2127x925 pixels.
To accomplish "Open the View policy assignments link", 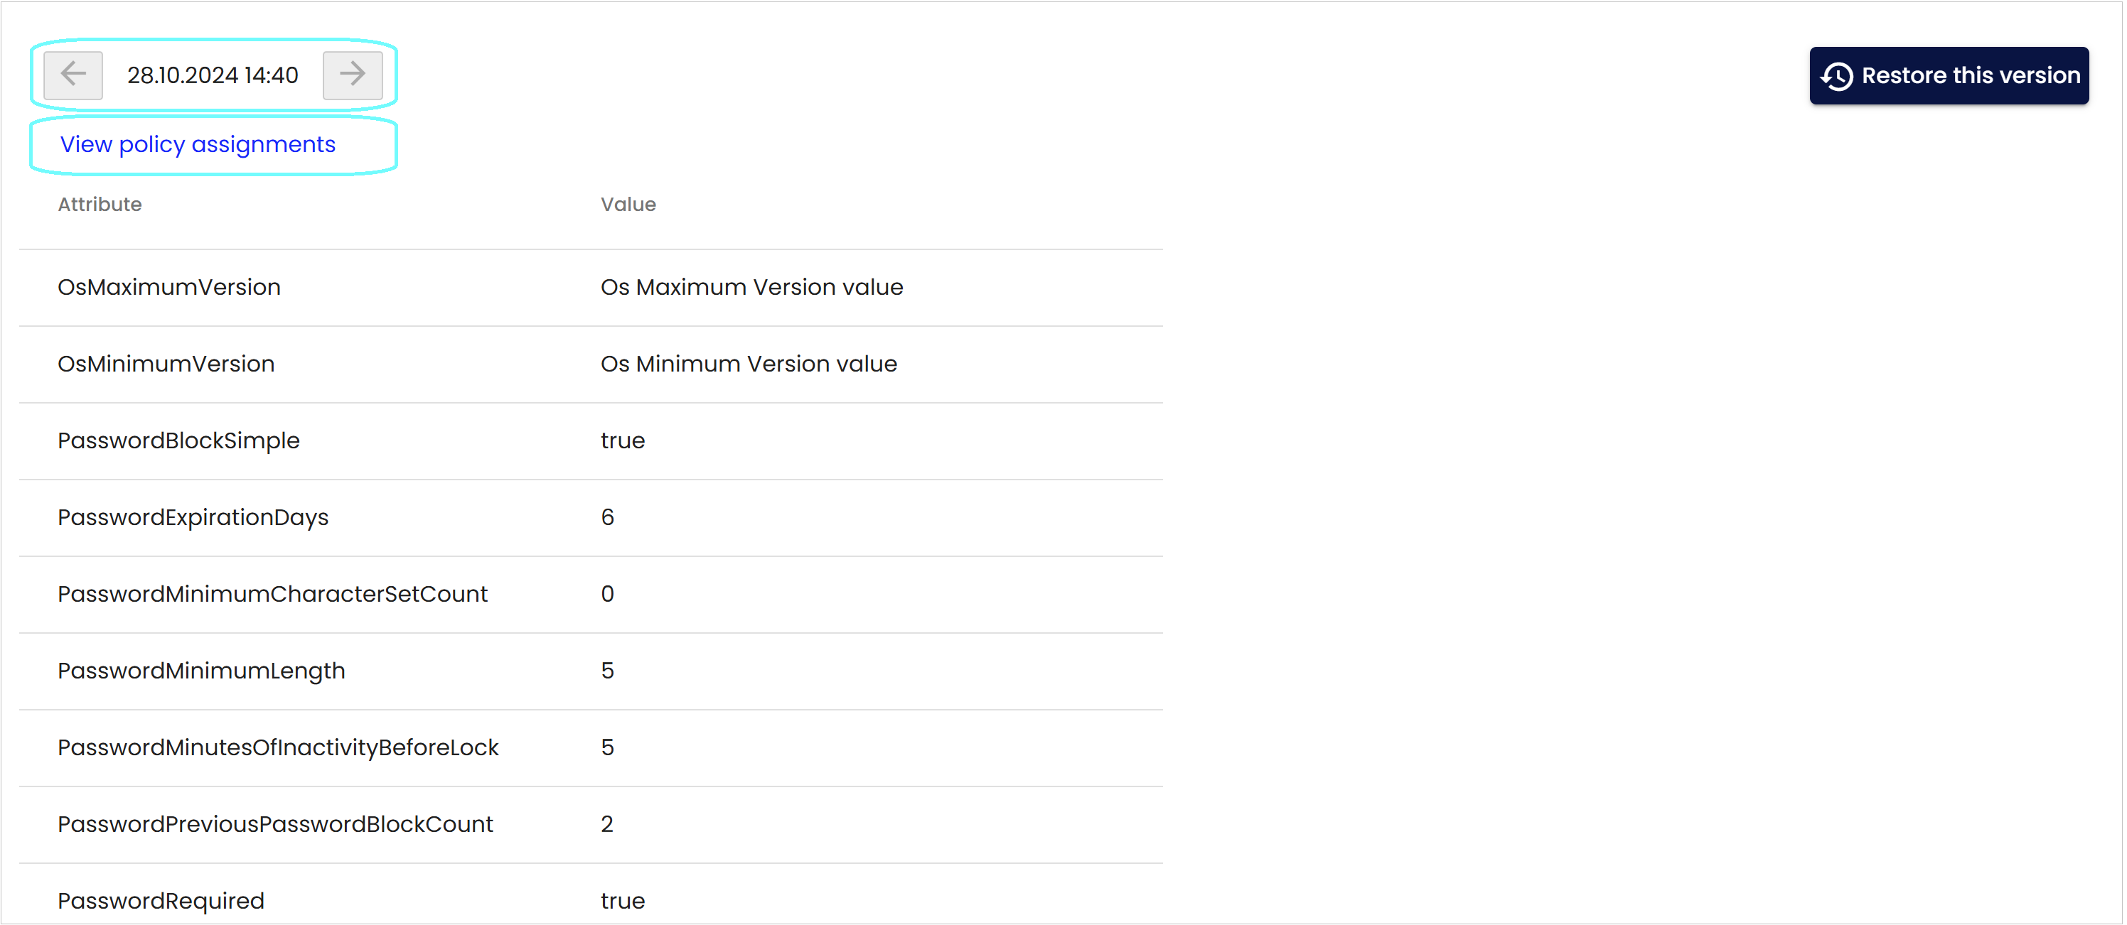I will point(198,144).
